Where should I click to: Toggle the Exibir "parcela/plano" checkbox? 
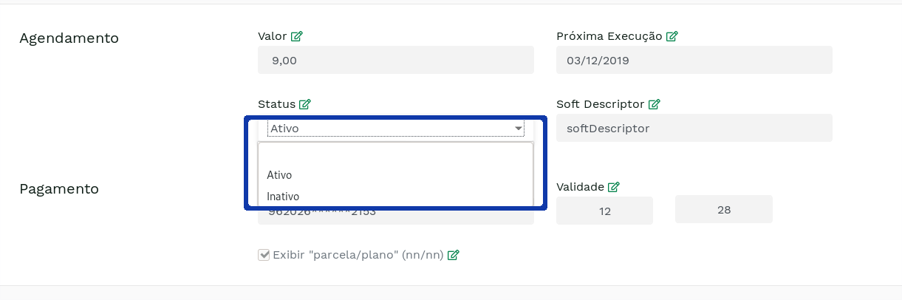coord(264,255)
